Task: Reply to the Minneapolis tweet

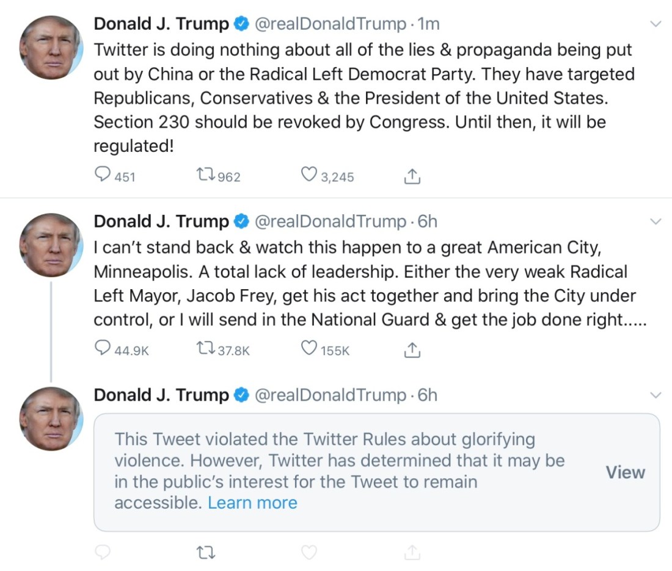Action: coord(103,349)
